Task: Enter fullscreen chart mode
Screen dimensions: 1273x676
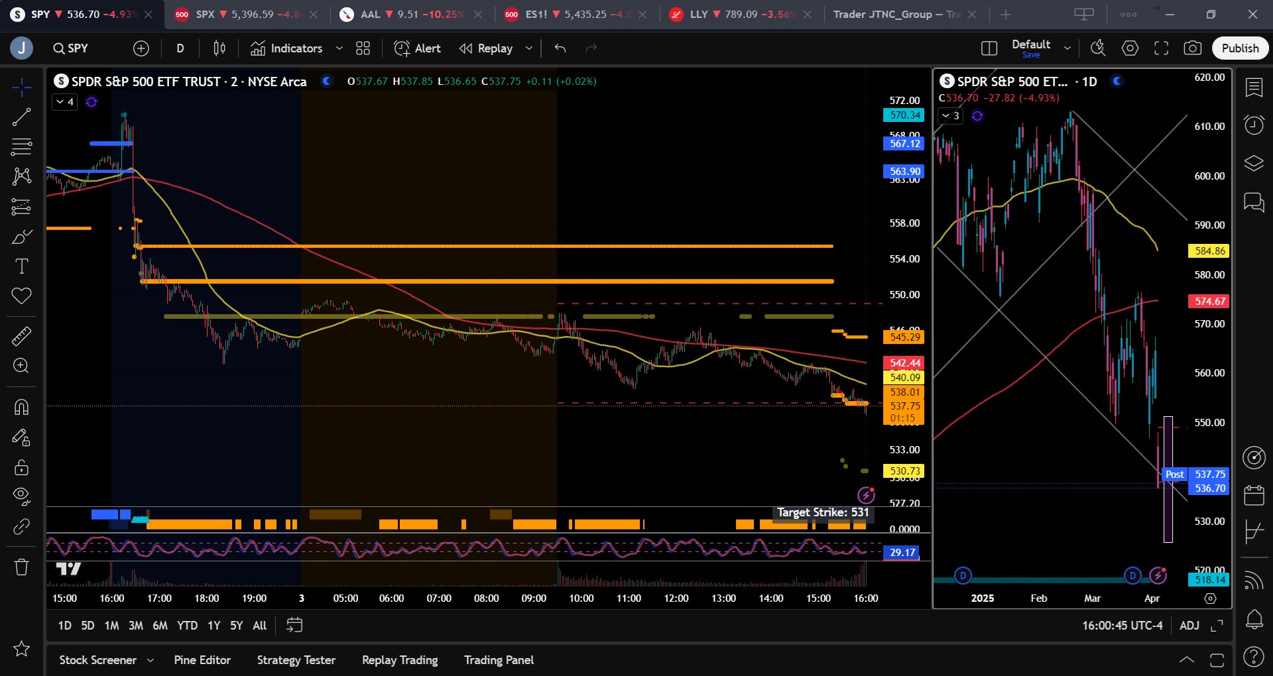Action: [x=1161, y=48]
